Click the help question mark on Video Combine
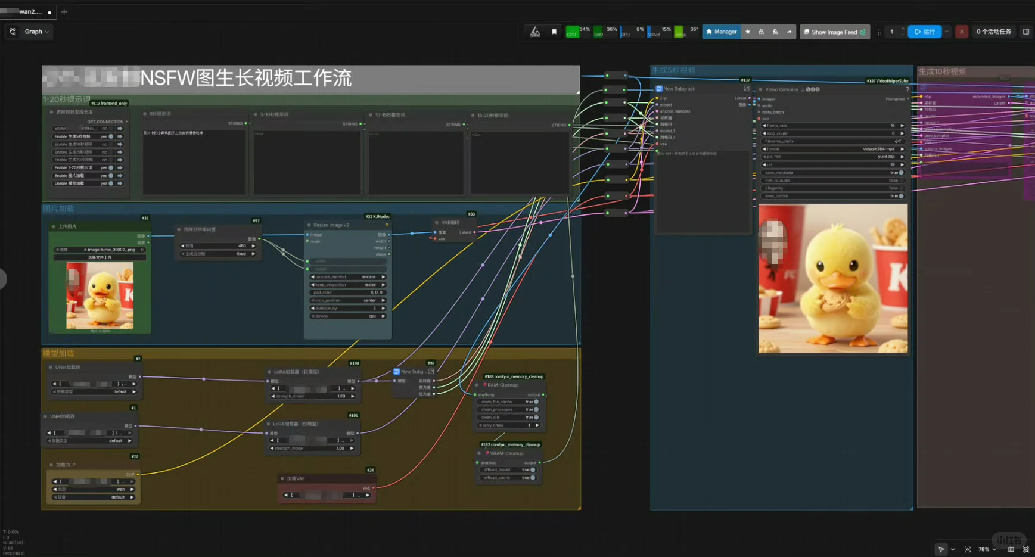 pos(907,89)
